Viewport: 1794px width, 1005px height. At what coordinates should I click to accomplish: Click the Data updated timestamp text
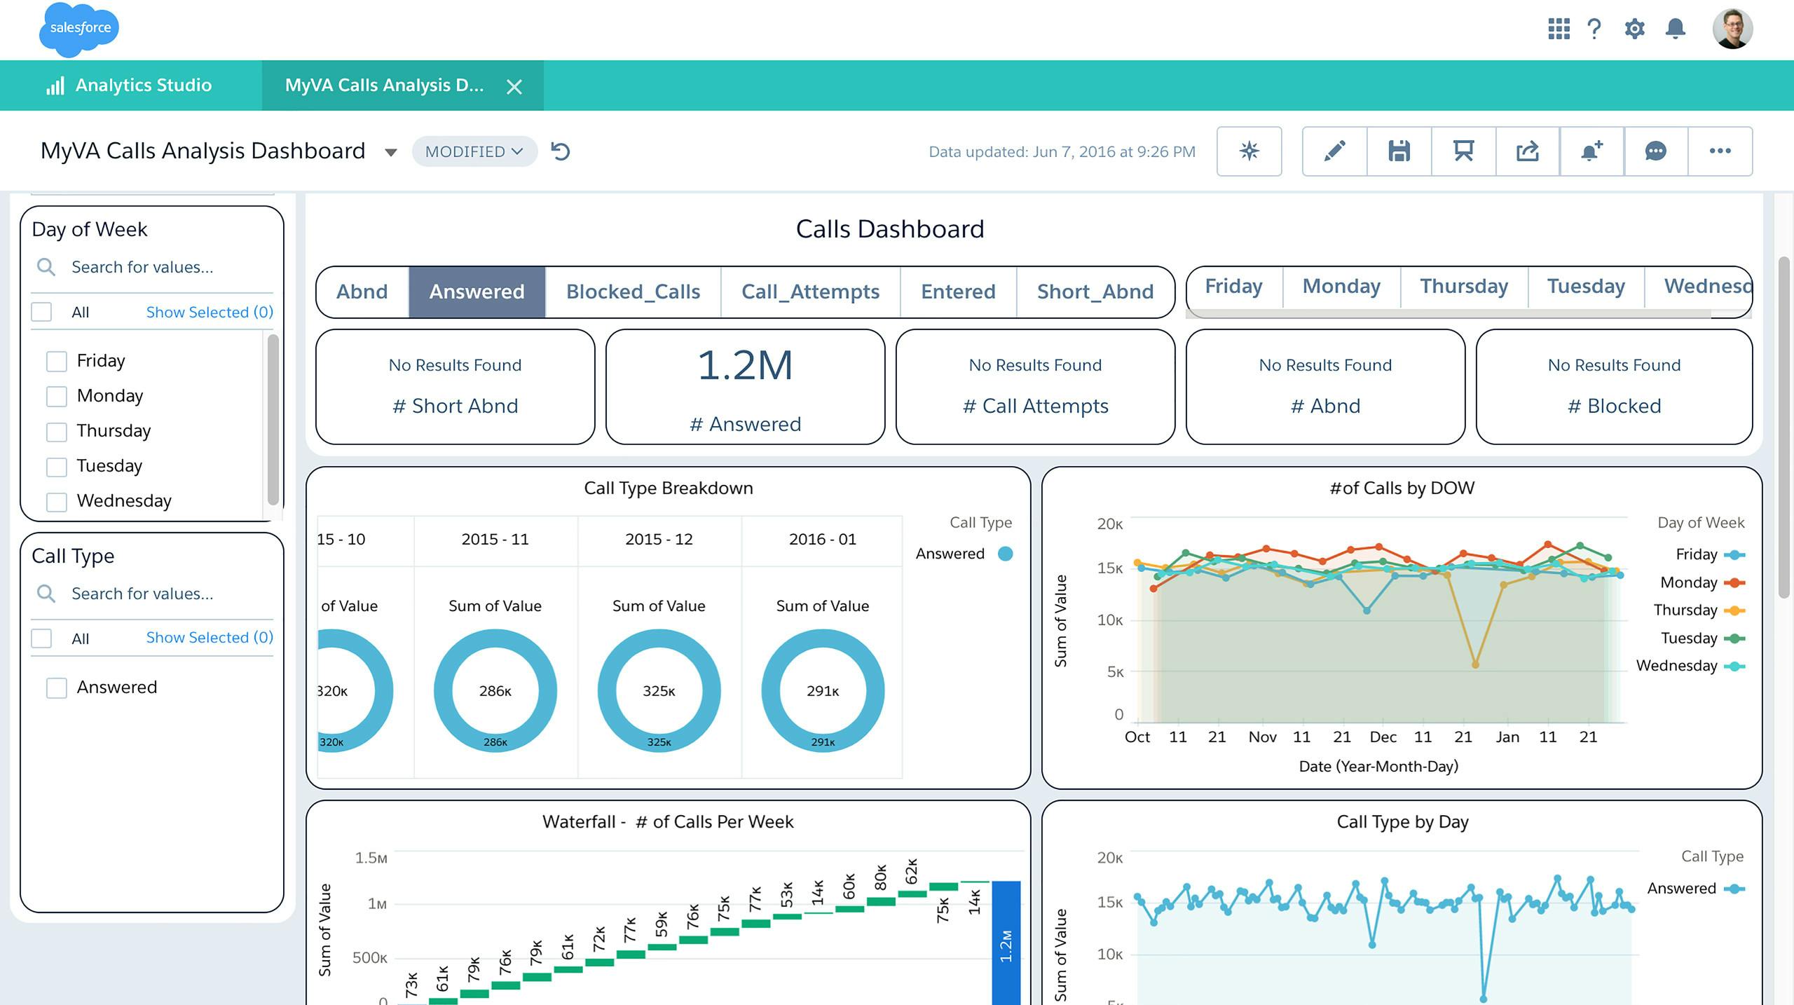(1062, 151)
